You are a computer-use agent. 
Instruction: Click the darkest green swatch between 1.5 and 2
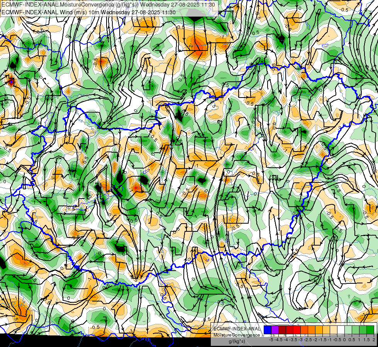pyautogui.click(x=370, y=330)
